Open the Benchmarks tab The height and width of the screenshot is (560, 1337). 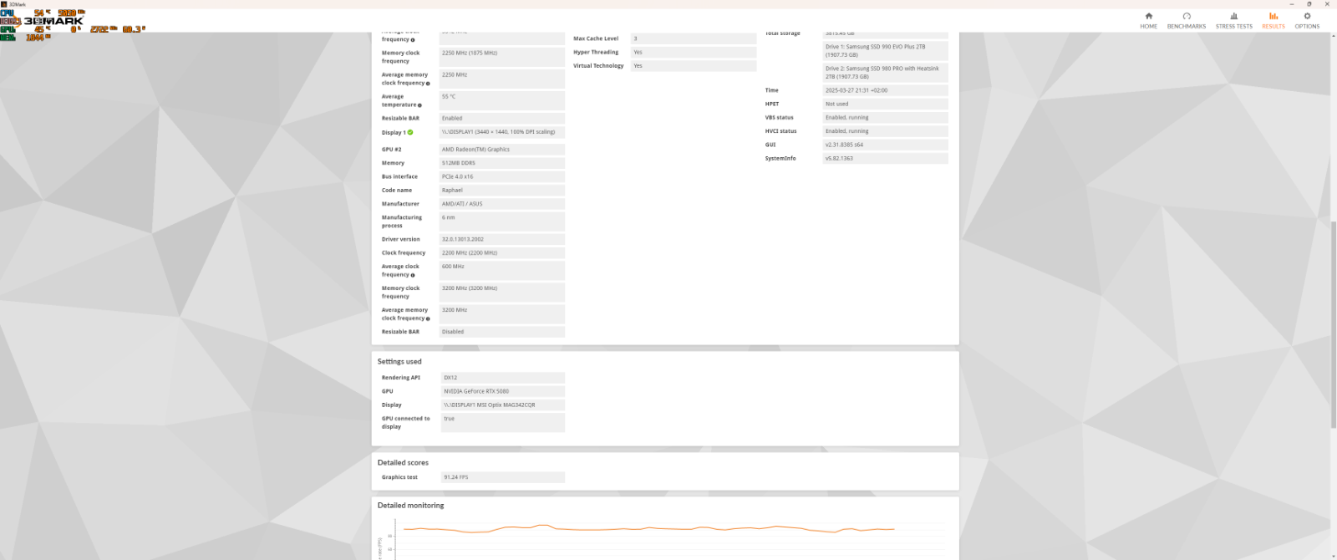tap(1187, 20)
